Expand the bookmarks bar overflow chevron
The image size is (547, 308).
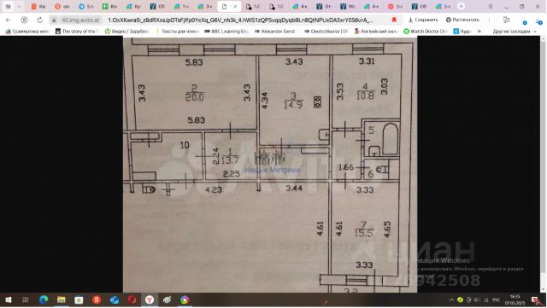click(x=479, y=32)
